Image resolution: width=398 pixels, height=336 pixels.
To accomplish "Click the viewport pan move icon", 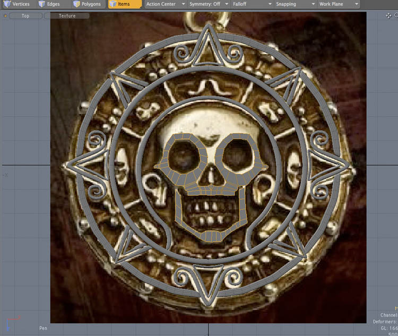I will (x=388, y=16).
